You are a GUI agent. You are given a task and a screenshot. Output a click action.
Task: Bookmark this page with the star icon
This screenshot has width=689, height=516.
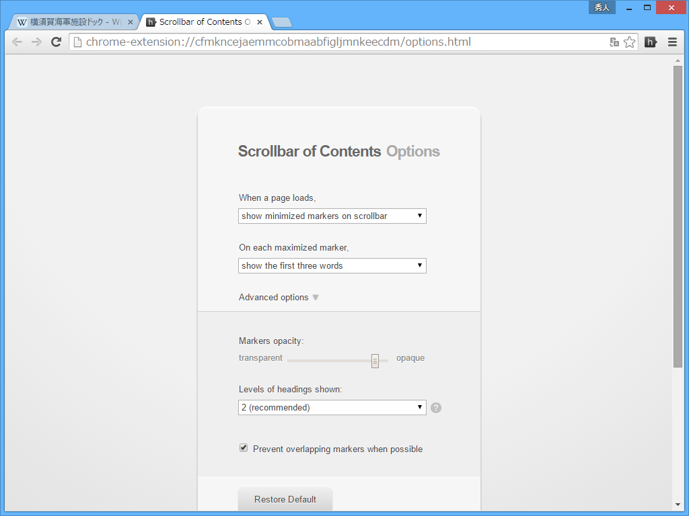[629, 42]
